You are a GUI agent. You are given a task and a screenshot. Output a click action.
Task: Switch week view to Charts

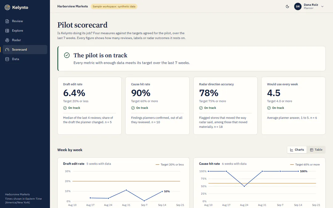[x=297, y=150]
